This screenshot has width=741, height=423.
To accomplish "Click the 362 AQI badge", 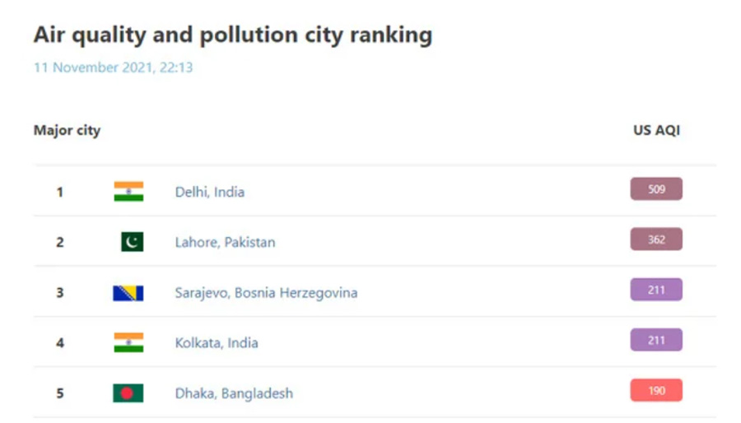I will tap(656, 239).
